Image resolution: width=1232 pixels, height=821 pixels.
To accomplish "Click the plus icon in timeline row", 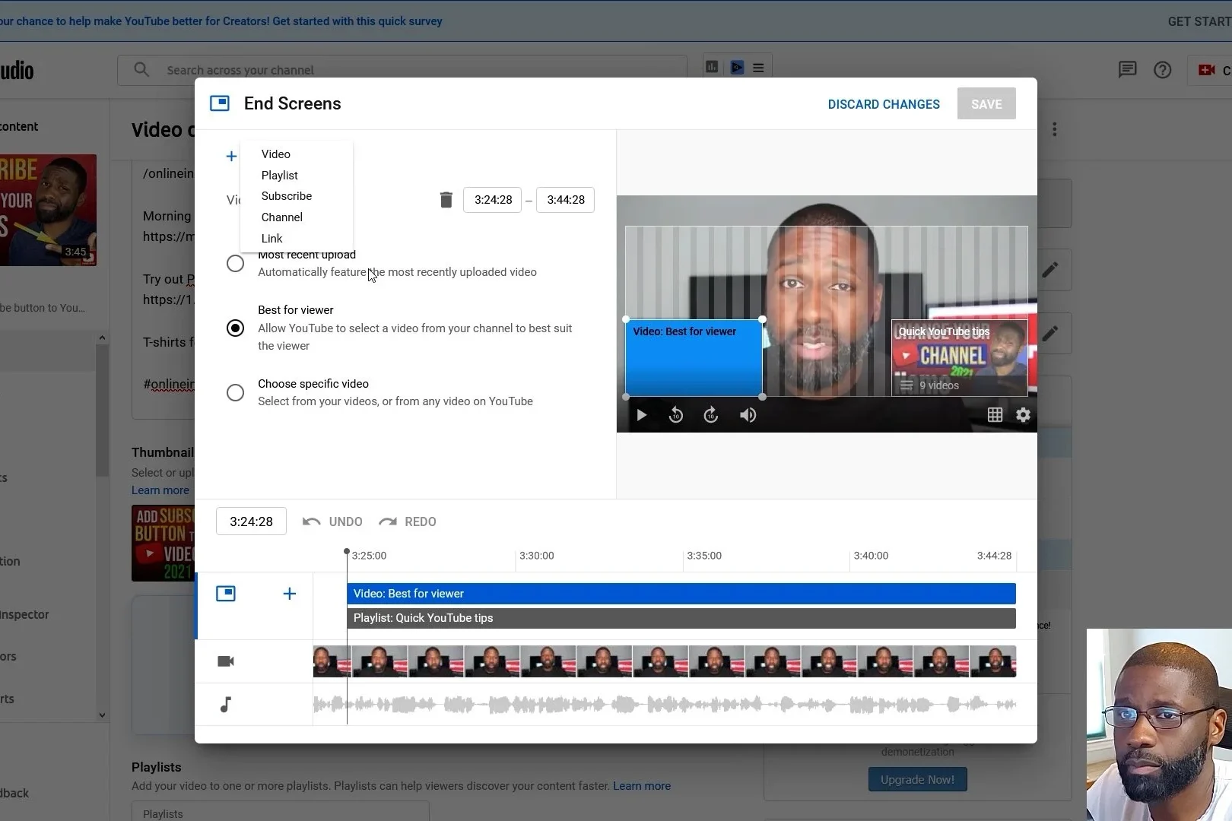I will point(289,594).
